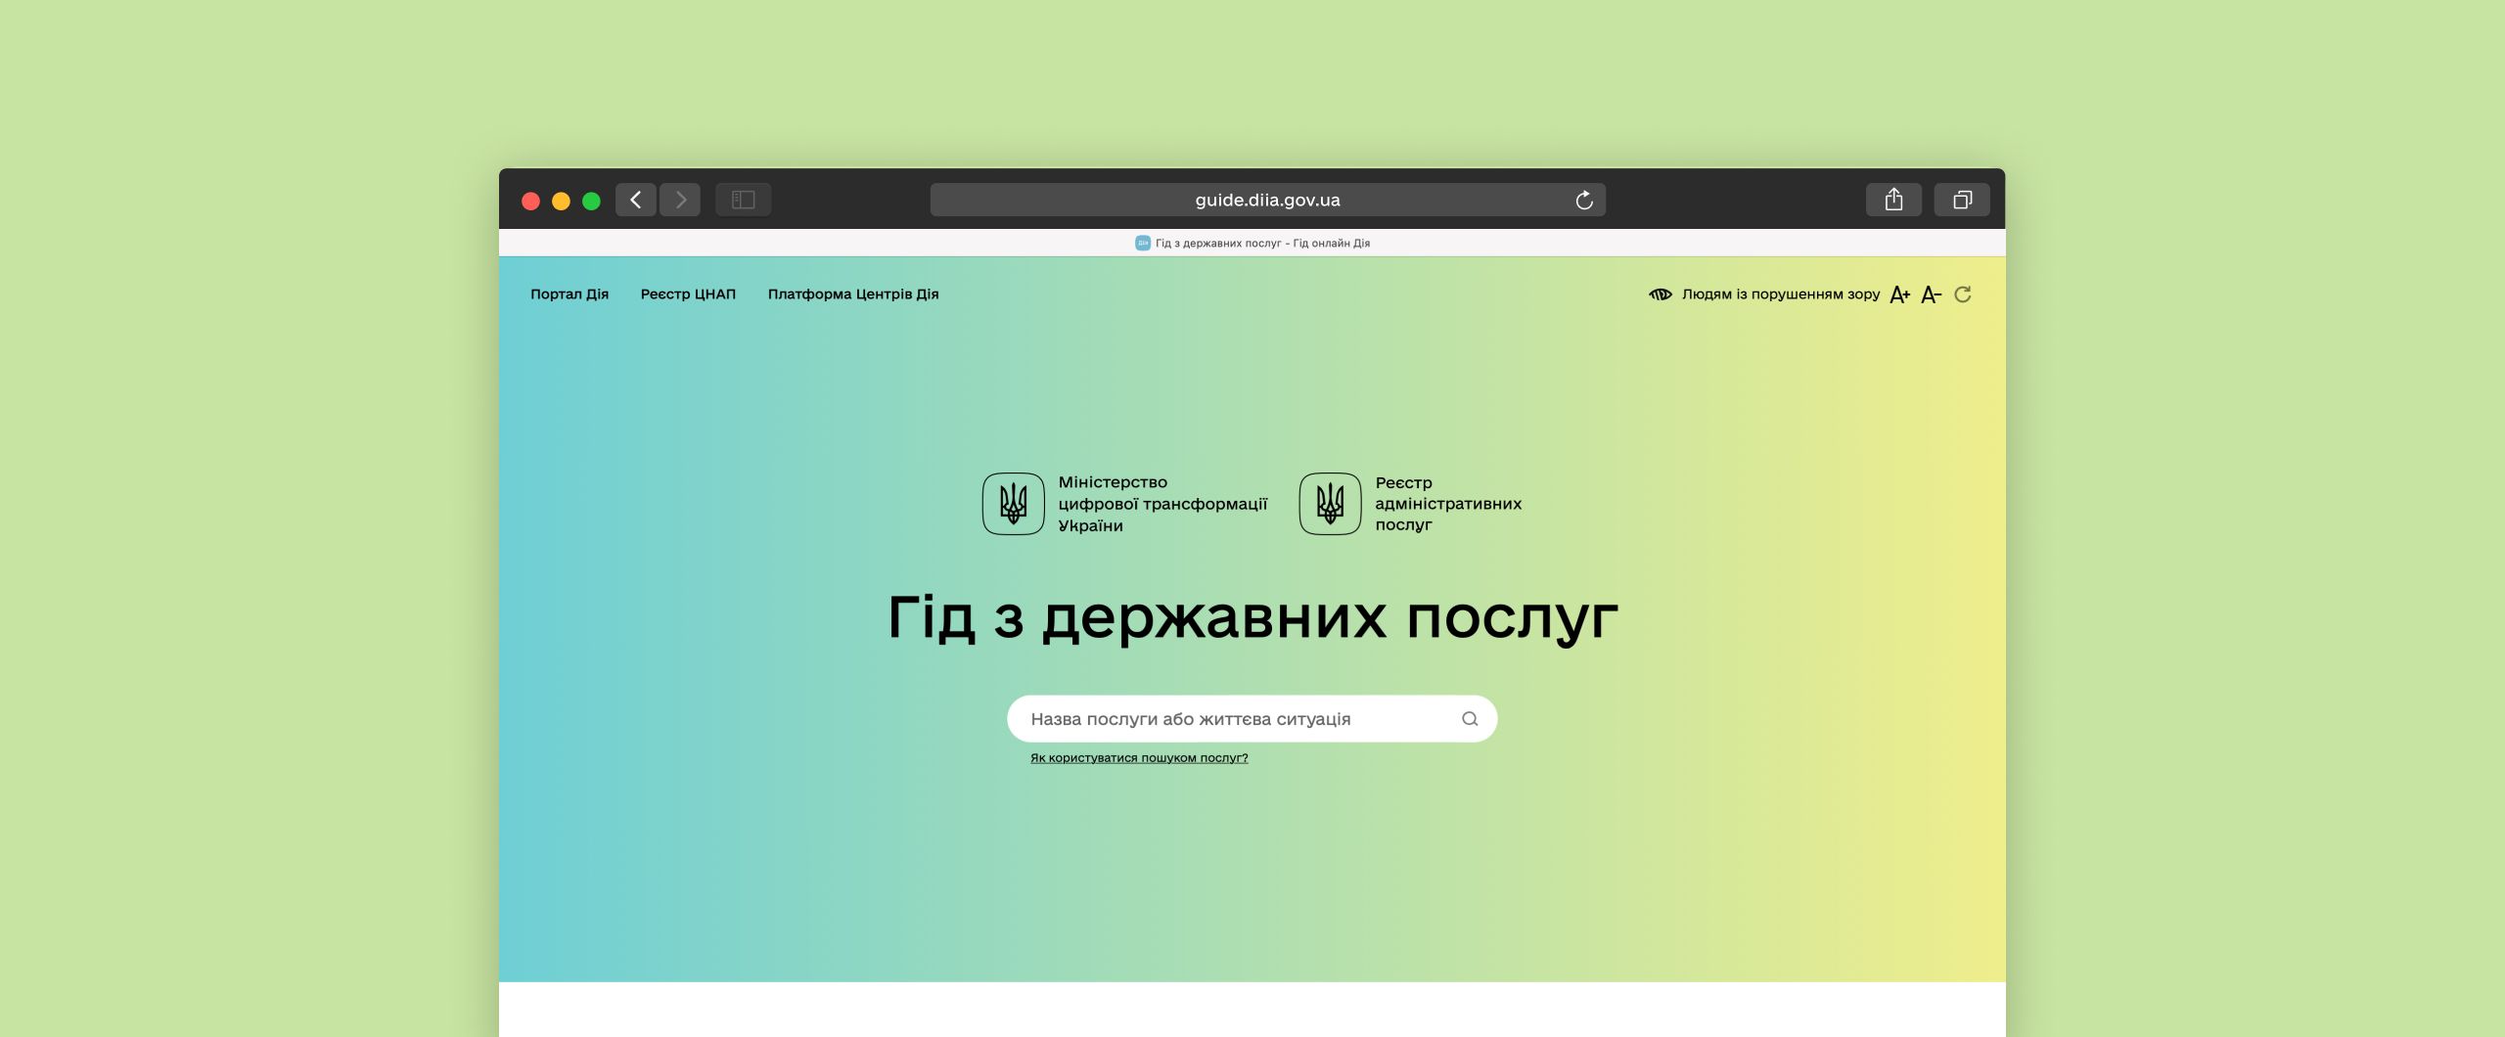Click the Реєстр адміністративних послуг emblem
Viewport: 2505px width, 1037px height.
[x=1330, y=504]
